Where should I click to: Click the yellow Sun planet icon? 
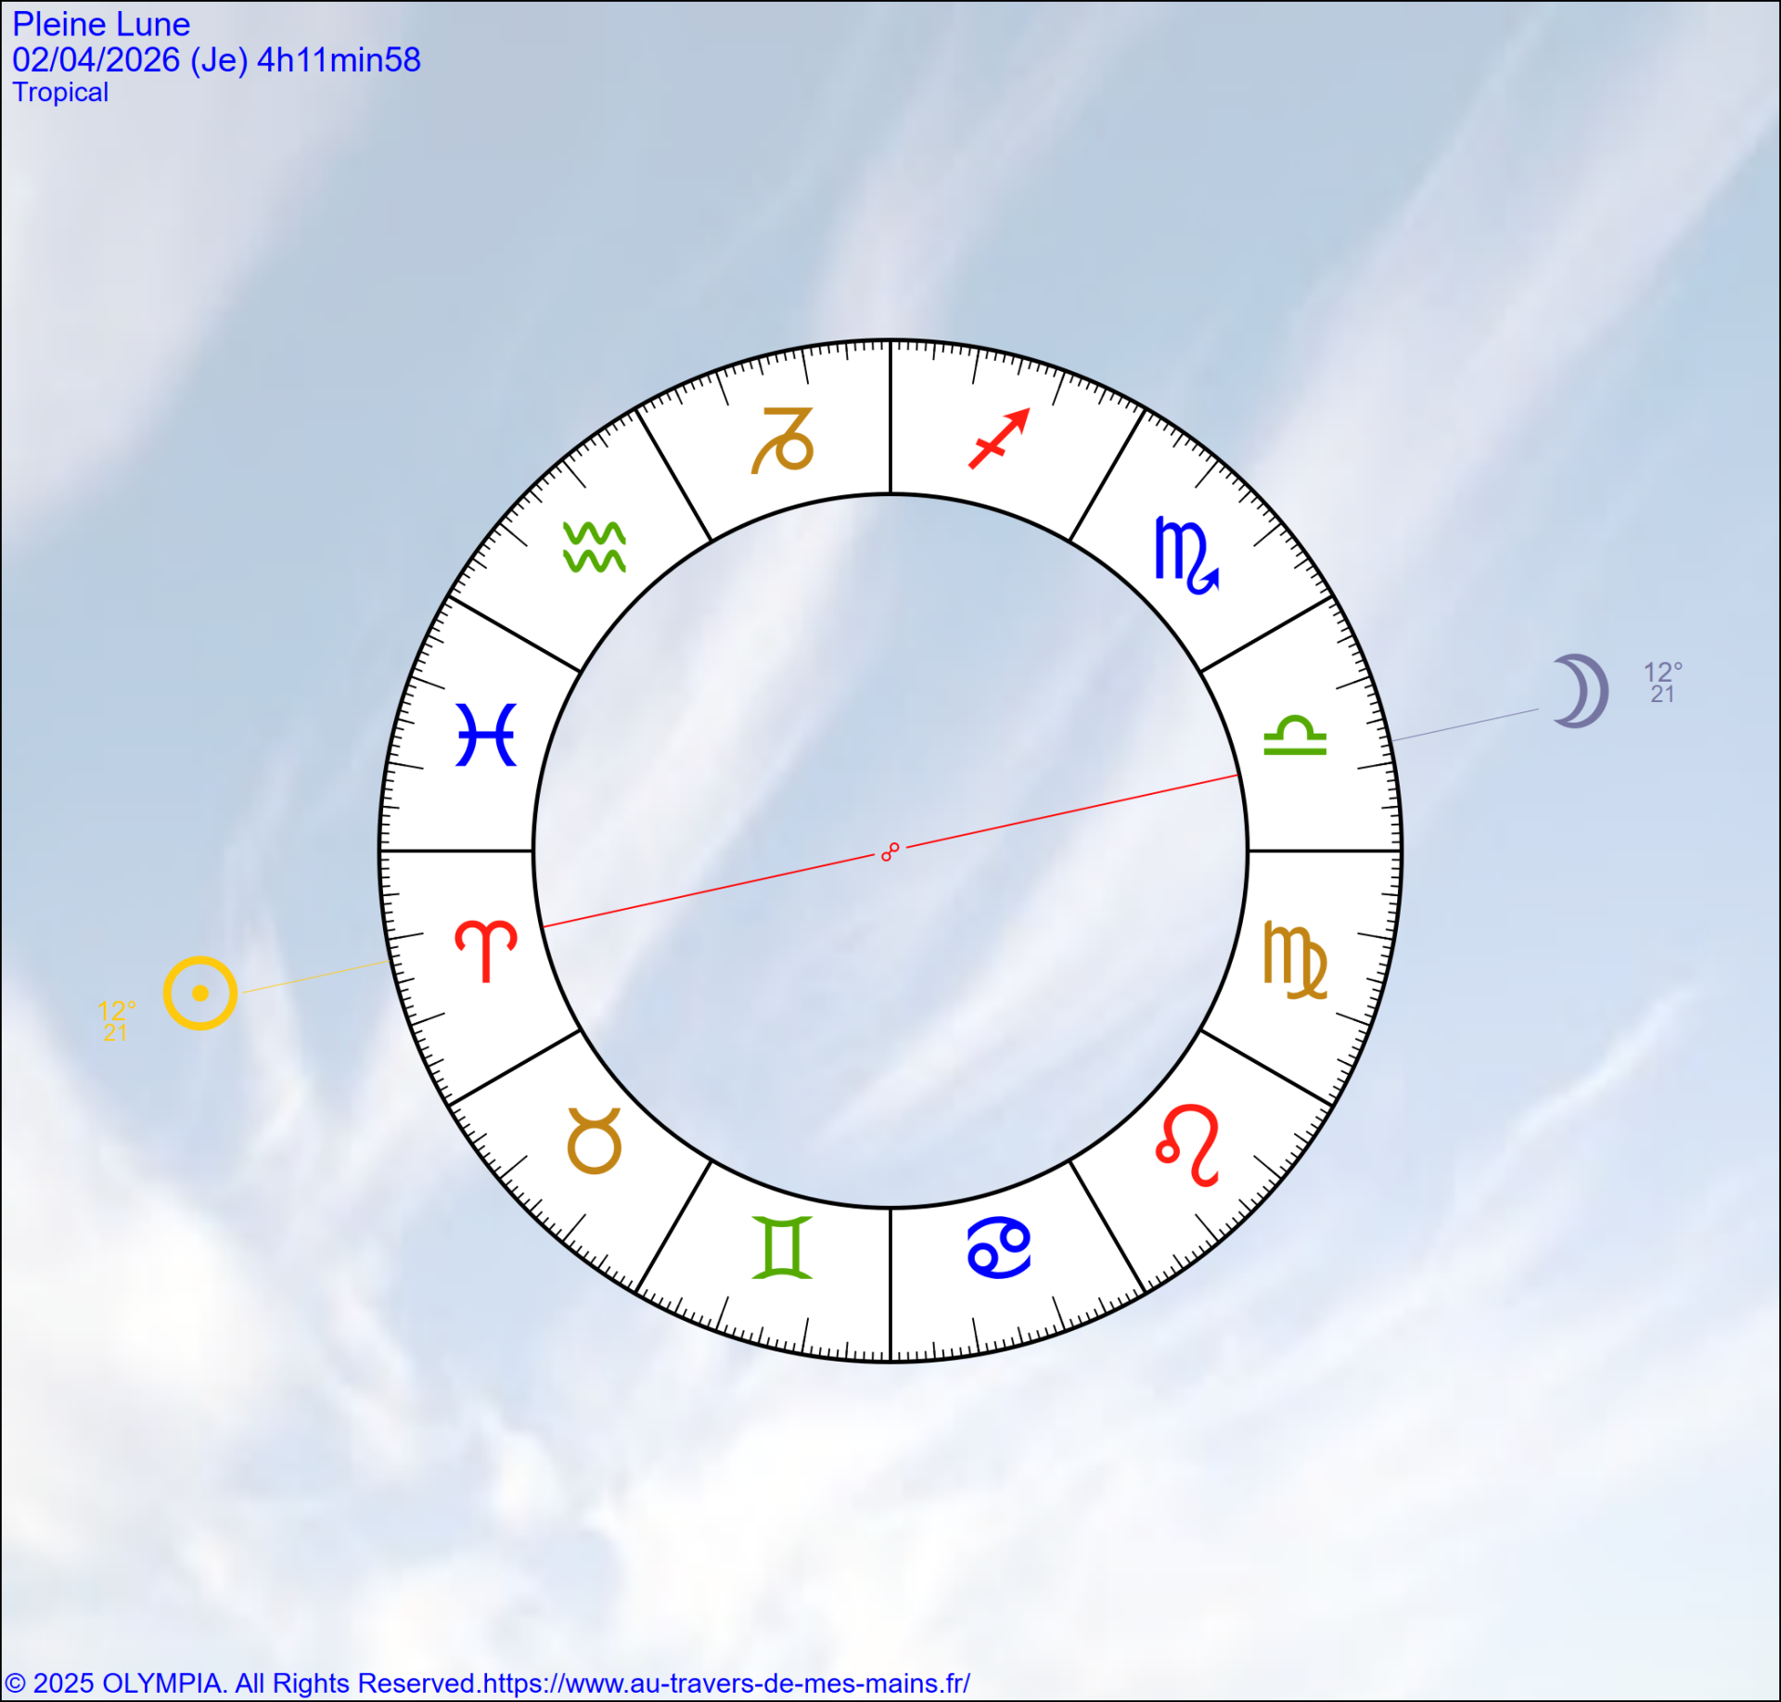(200, 992)
